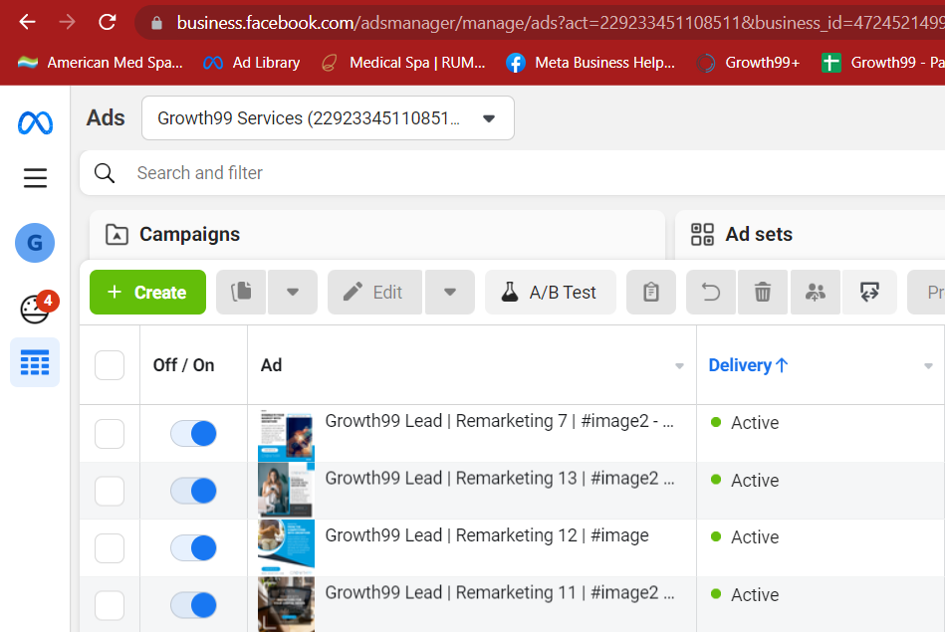Tick the select-all header checkbox
The width and height of the screenshot is (945, 632).
110,365
